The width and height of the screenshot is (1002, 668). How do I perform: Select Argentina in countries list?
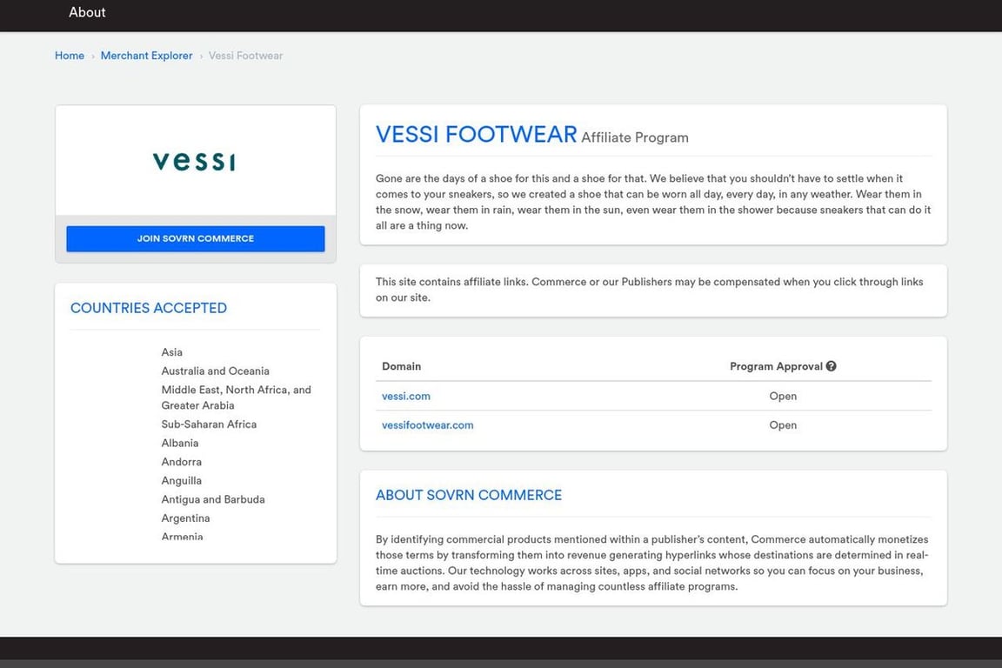coord(185,518)
